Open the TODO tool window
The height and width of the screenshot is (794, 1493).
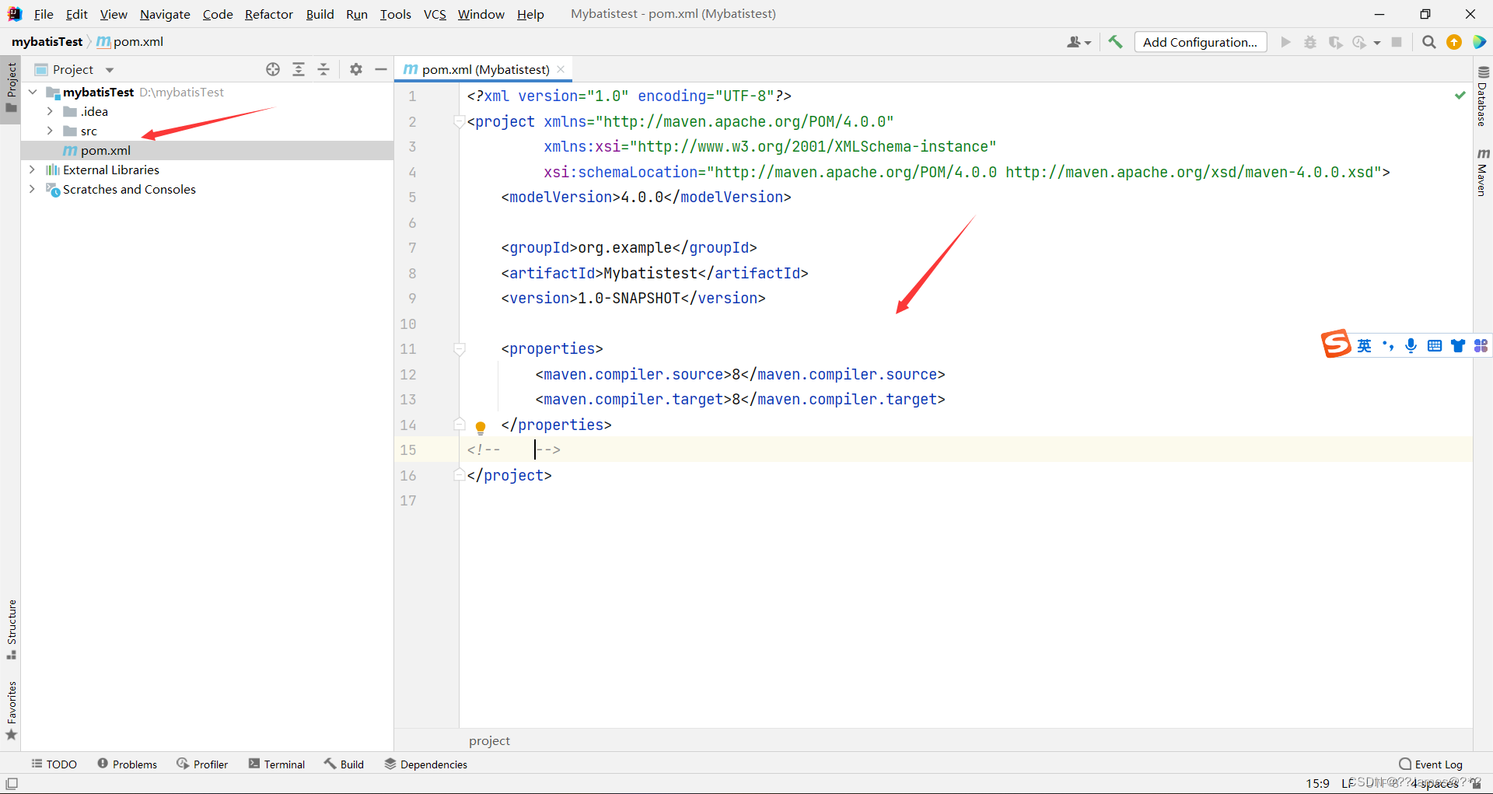(54, 764)
